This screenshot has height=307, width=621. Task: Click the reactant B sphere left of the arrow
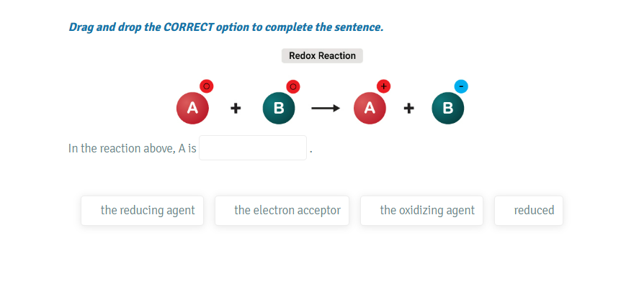click(279, 109)
